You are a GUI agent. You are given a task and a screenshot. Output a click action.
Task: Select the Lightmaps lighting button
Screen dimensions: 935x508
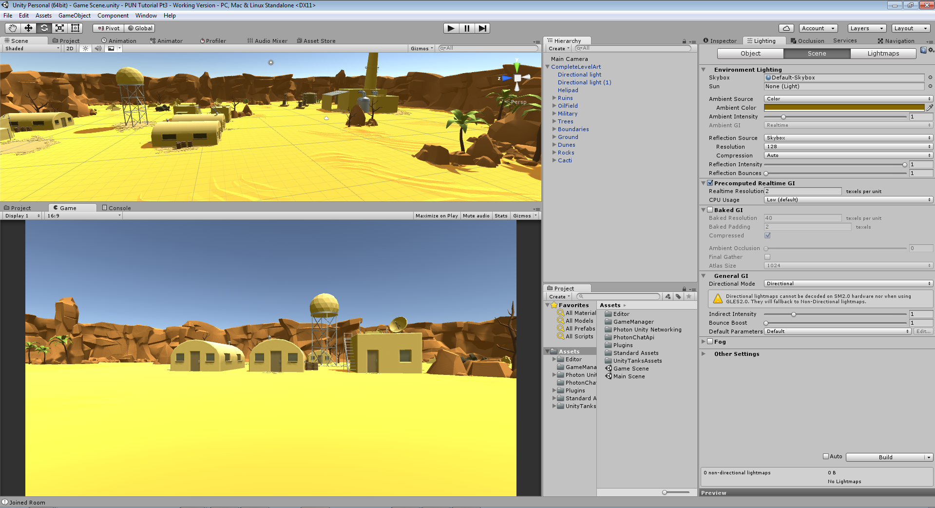click(883, 54)
